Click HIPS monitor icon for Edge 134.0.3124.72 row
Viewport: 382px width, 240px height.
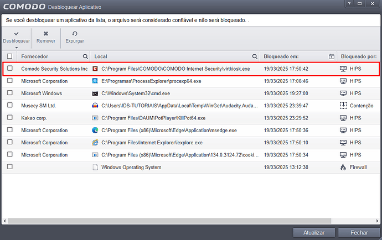pyautogui.click(x=343, y=155)
